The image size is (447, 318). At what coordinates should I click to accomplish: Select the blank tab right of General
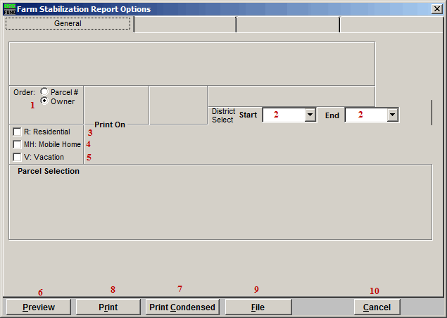click(x=184, y=25)
